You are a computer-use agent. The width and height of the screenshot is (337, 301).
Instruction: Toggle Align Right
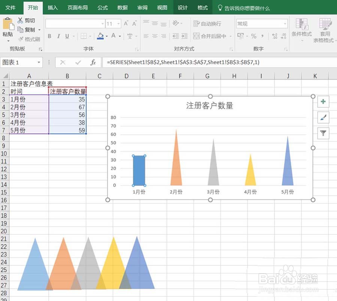point(164,36)
